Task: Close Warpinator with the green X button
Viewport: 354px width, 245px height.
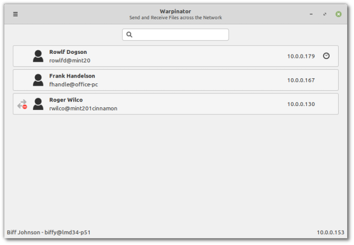Action: [x=339, y=14]
